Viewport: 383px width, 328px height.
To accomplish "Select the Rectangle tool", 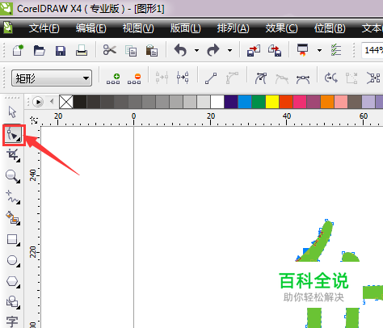I will pos(13,239).
